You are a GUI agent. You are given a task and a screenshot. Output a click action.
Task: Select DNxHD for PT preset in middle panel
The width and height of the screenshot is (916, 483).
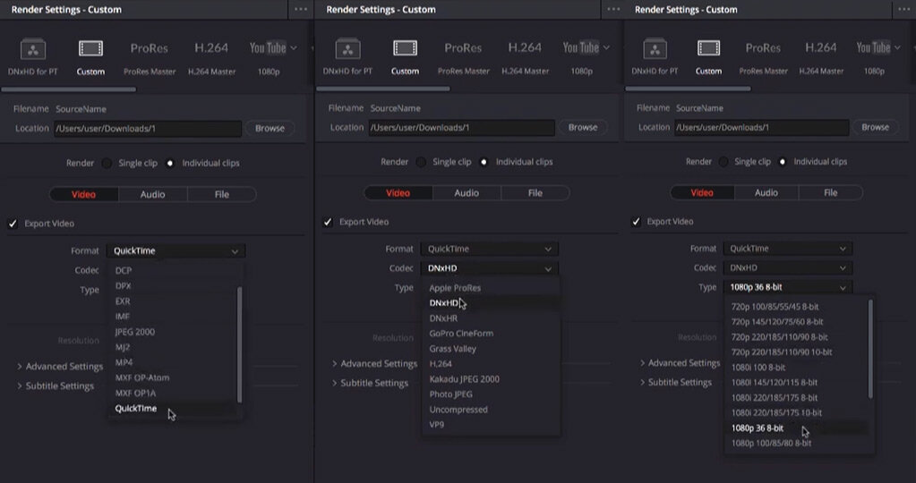click(x=347, y=56)
